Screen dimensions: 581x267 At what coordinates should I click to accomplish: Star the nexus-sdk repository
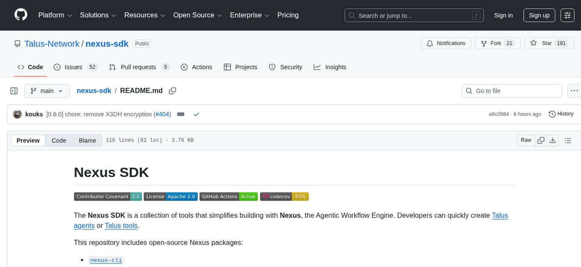pyautogui.click(x=533, y=43)
